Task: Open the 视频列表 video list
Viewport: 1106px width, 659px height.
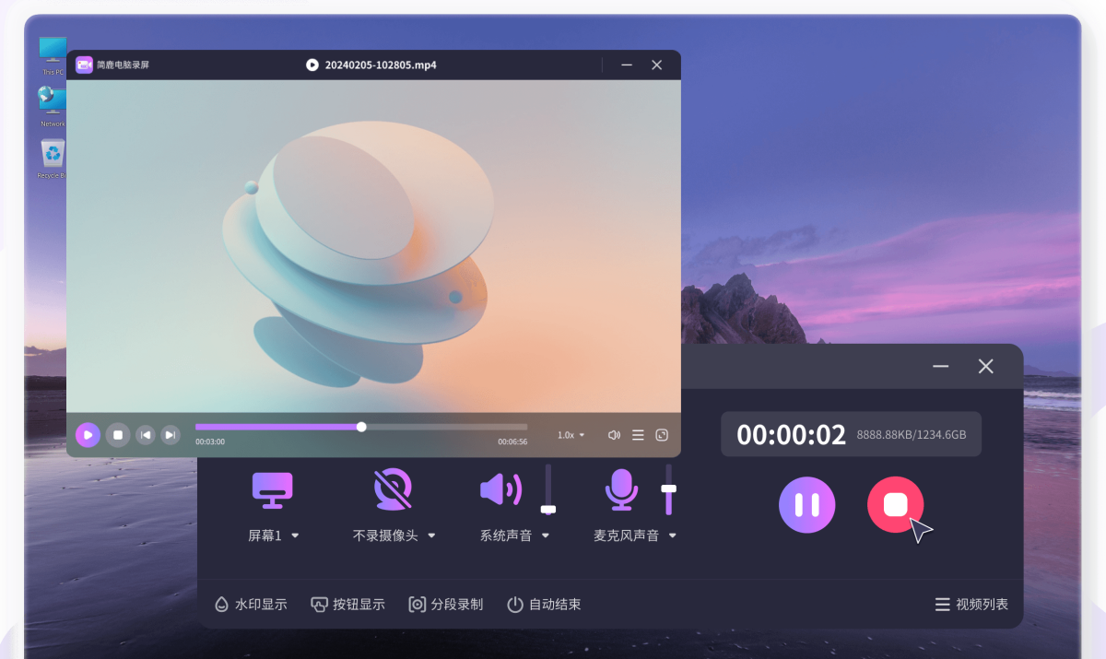Action: 971,605
